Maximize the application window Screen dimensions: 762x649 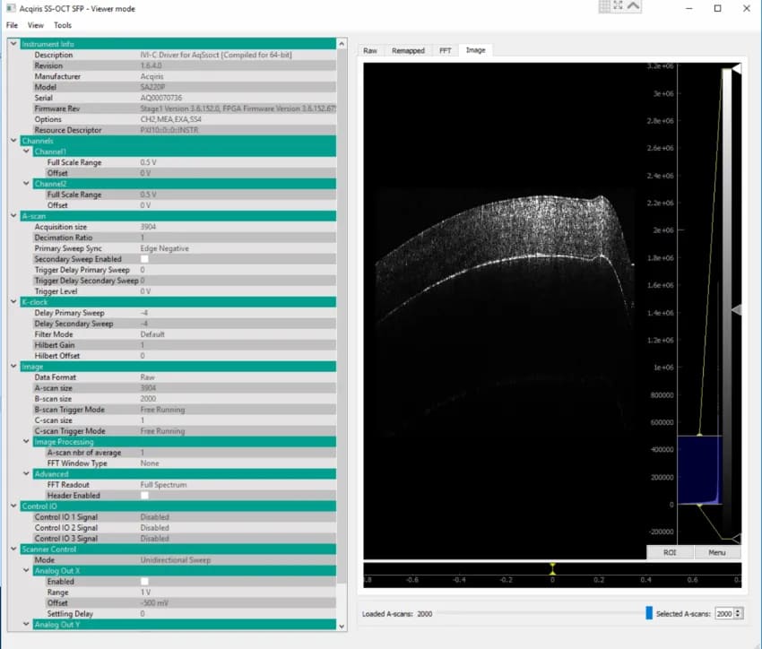click(x=717, y=8)
